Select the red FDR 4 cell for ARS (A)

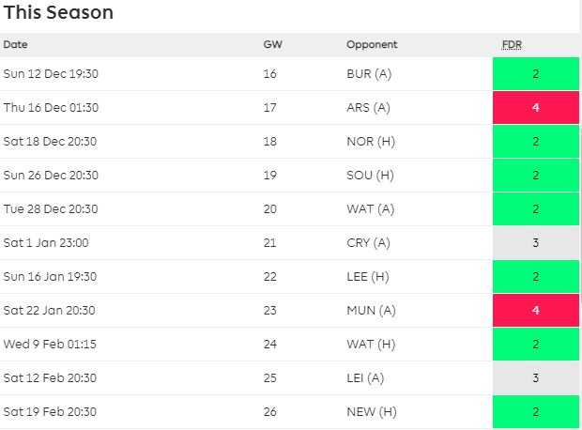click(535, 108)
